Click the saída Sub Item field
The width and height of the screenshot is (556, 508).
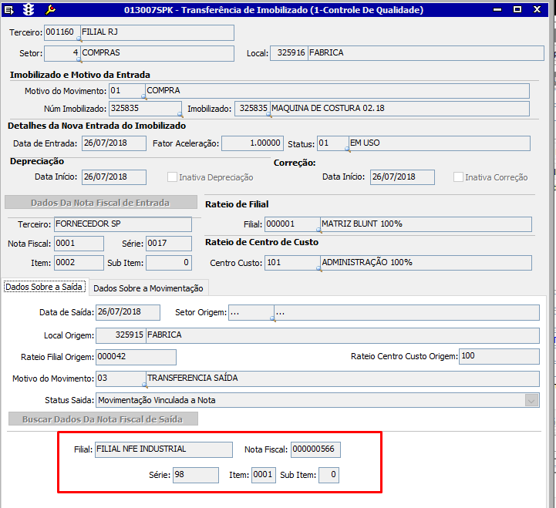tap(329, 475)
